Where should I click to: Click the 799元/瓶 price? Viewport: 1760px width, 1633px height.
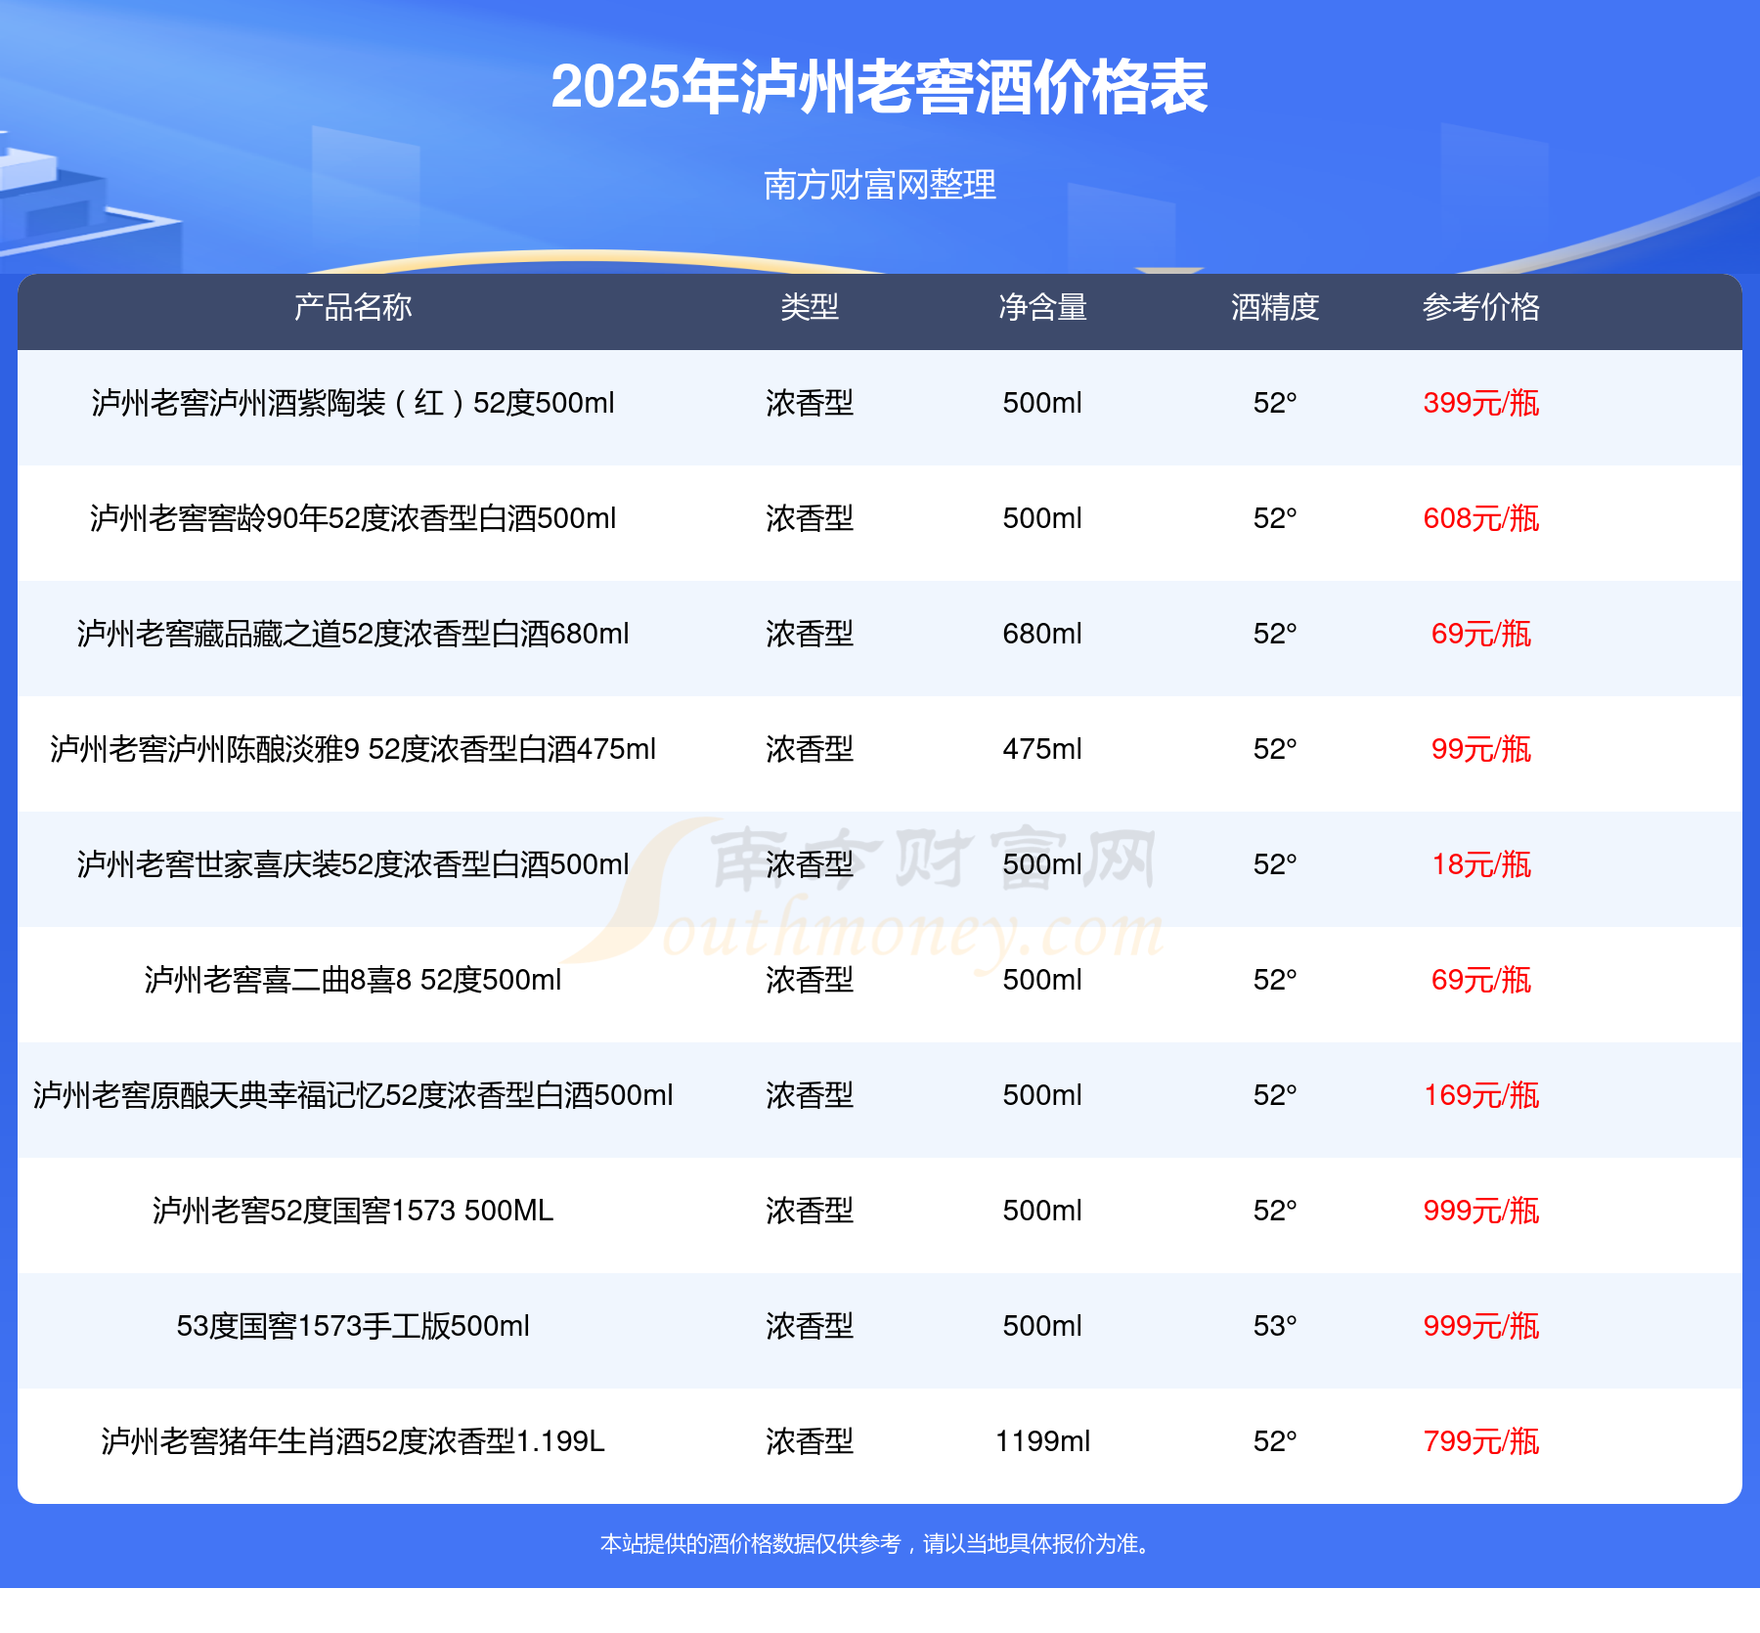click(x=1481, y=1441)
